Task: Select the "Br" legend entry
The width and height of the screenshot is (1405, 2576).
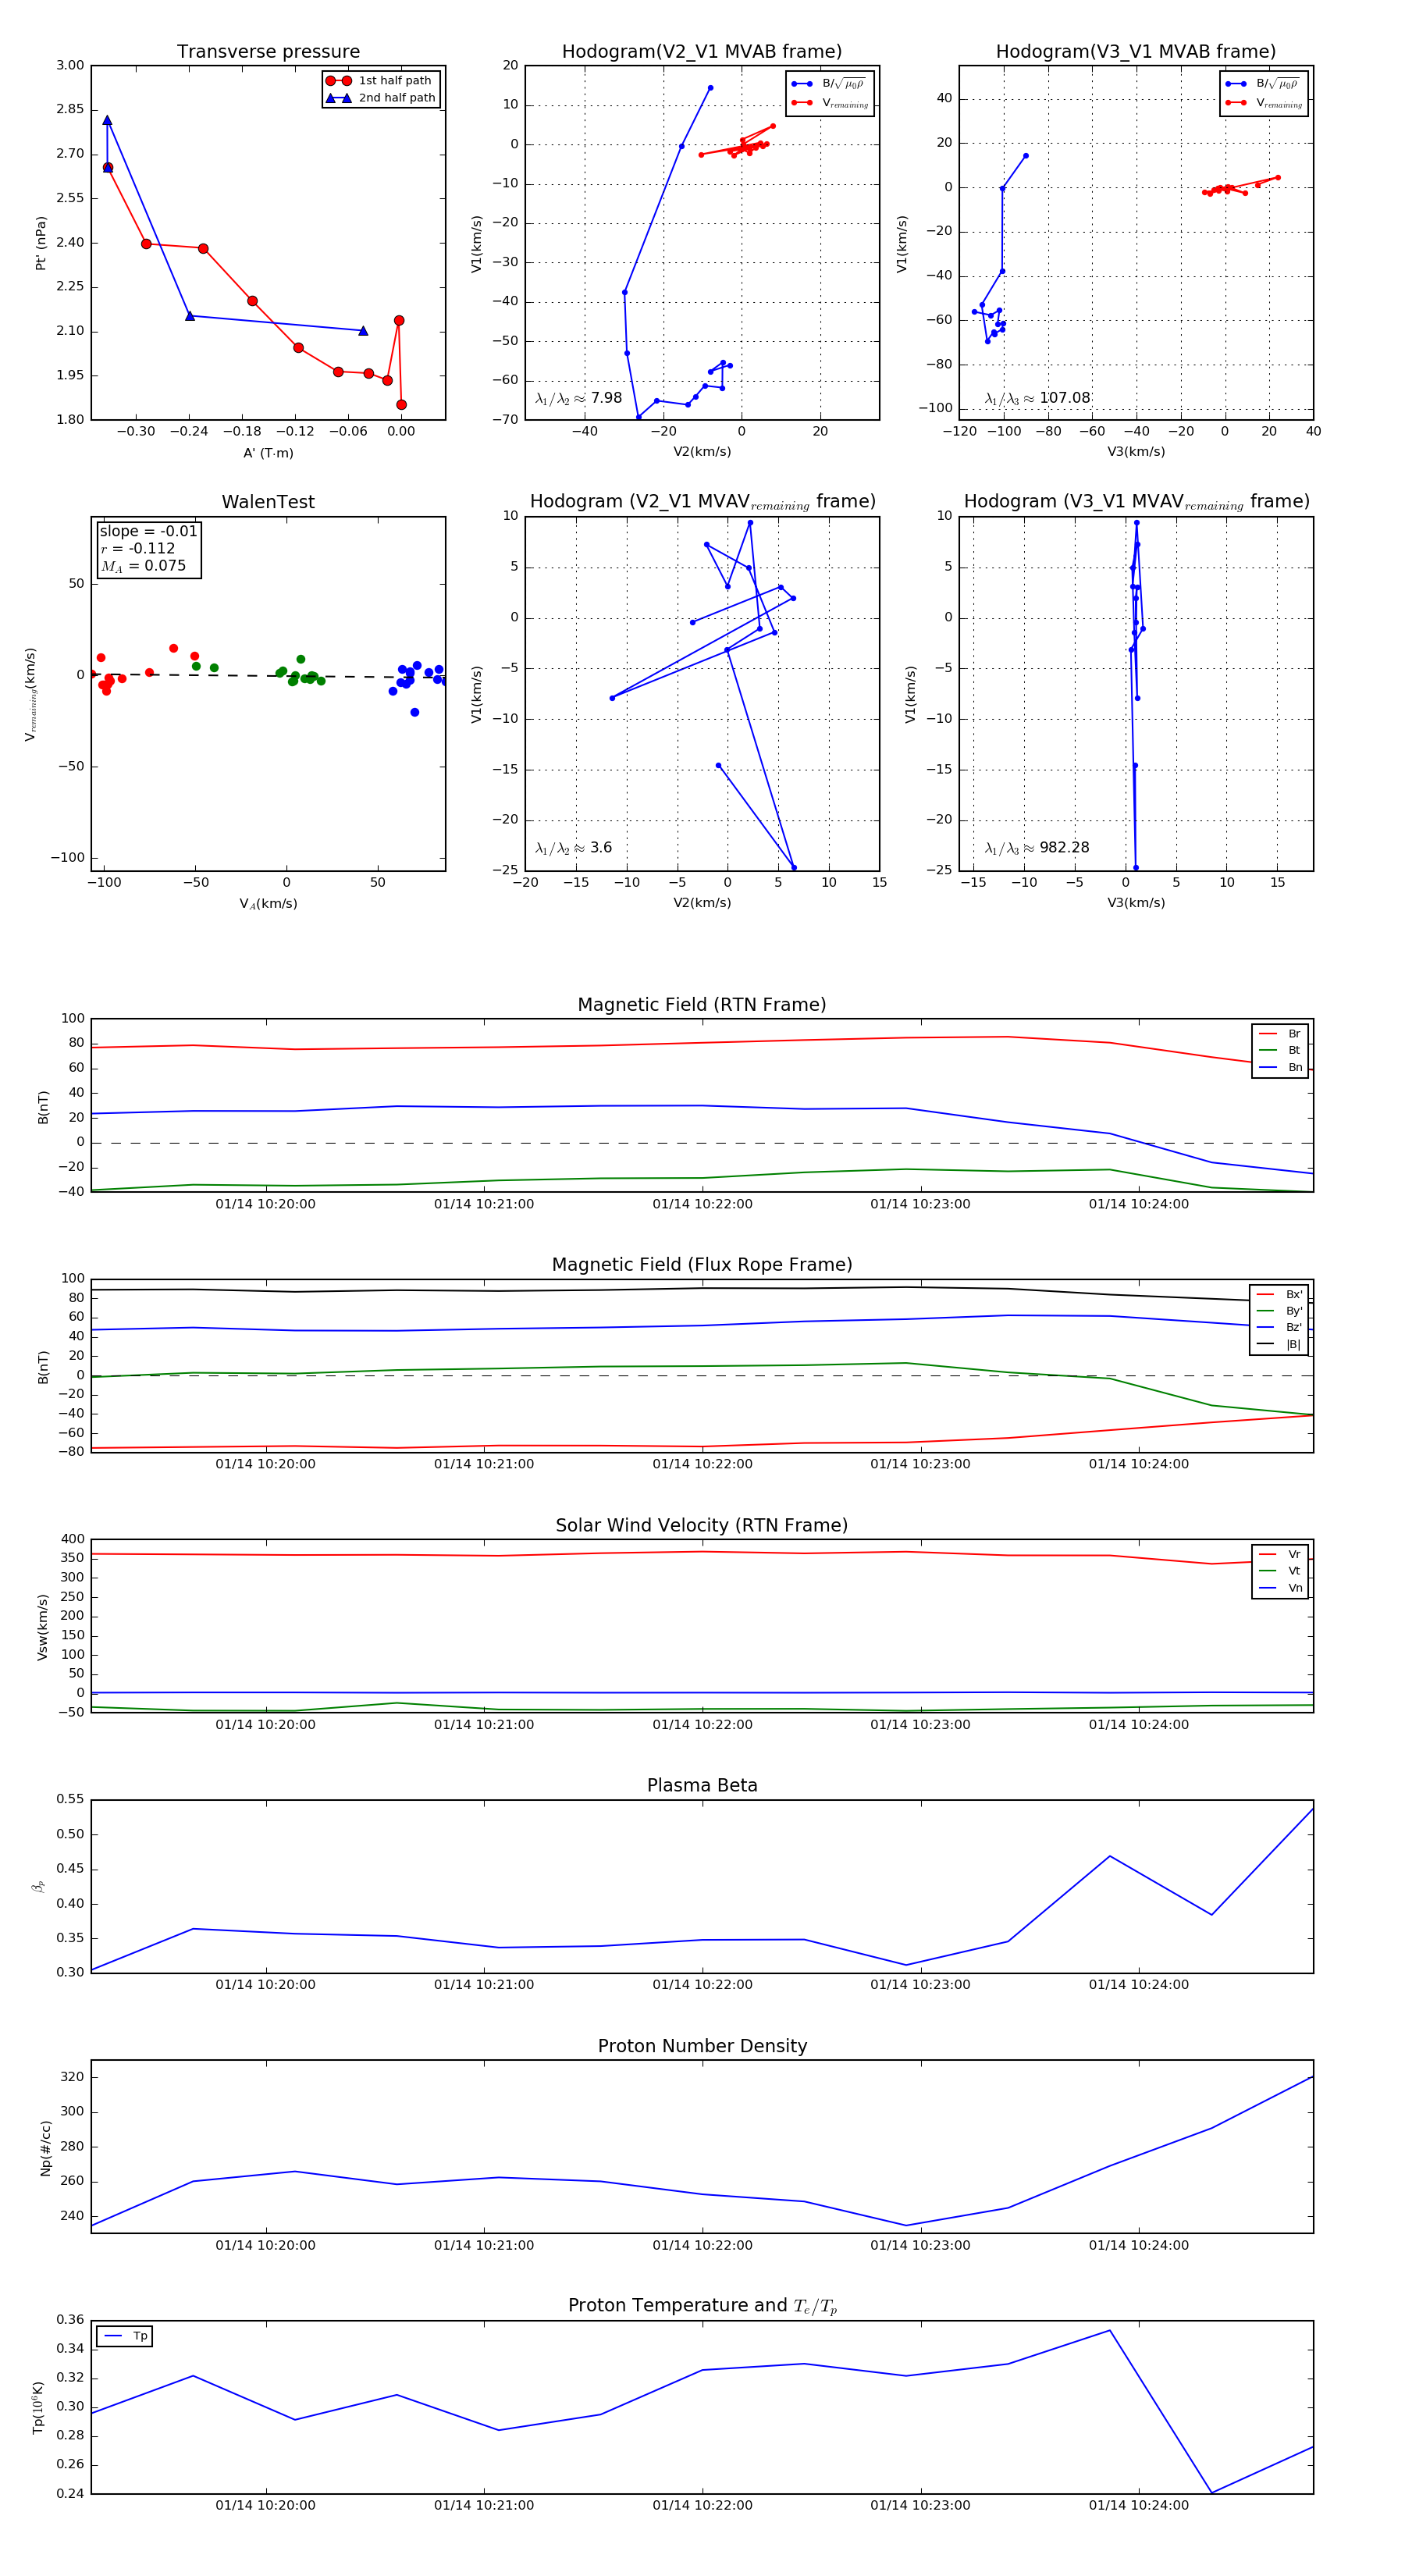Action: pyautogui.click(x=1282, y=1034)
